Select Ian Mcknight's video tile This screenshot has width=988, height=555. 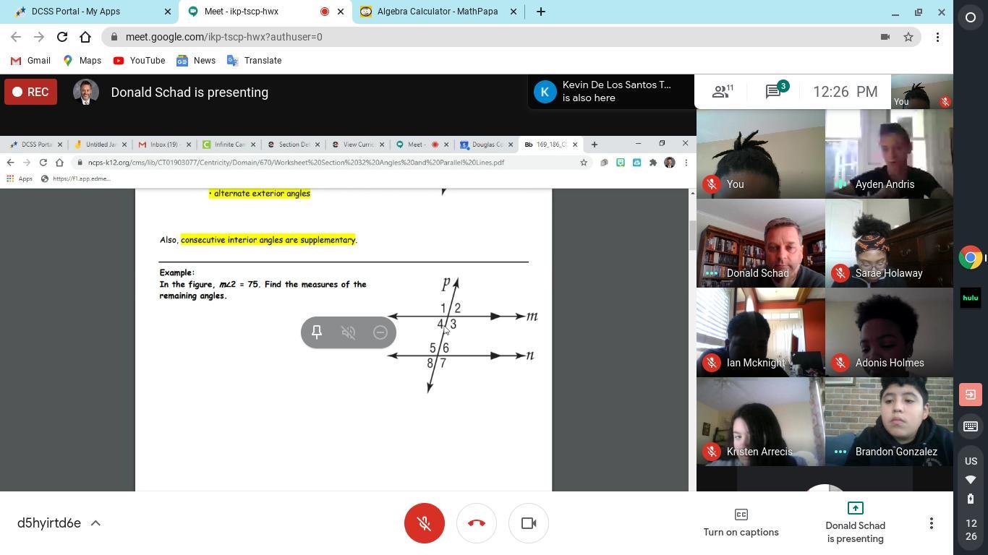click(x=761, y=332)
